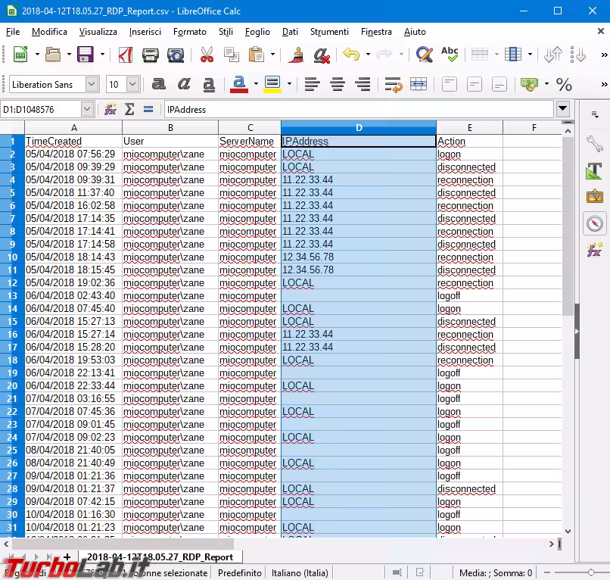Screen dimensions: 610x580
Task: Open the Dati menu
Action: (x=290, y=32)
